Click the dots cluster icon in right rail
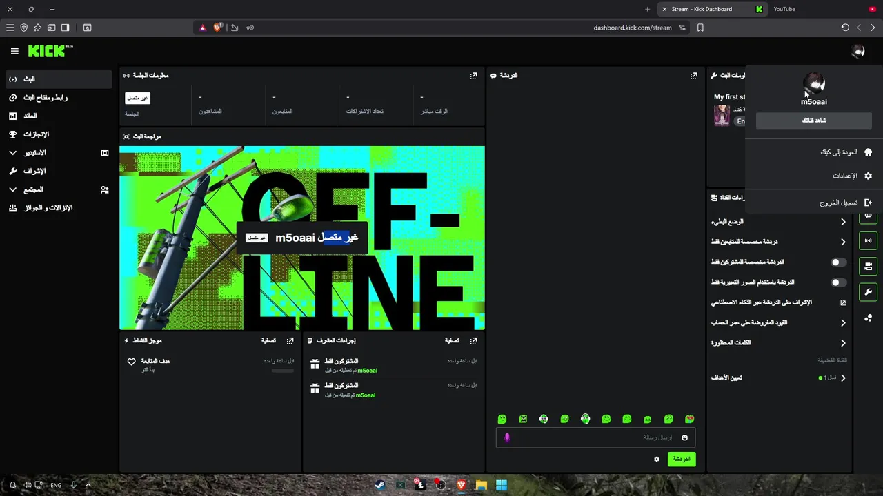Viewport: 883px width, 496px height. tap(868, 318)
